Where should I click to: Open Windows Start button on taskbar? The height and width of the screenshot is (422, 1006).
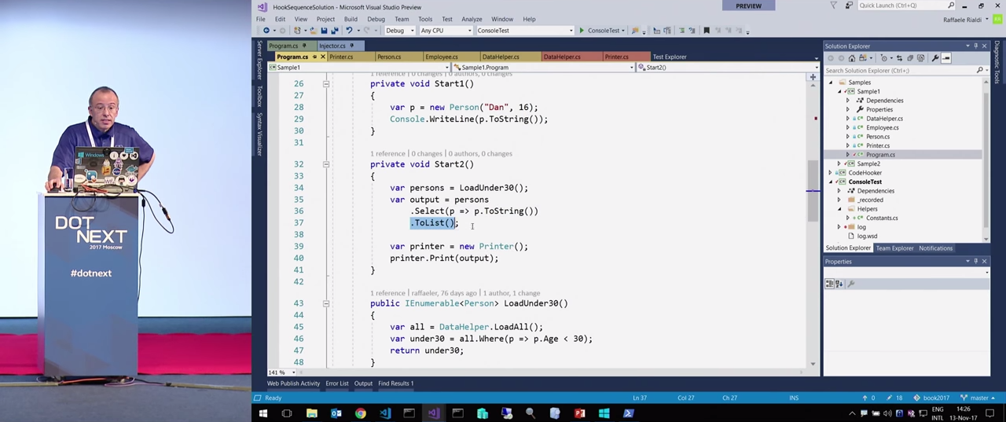[x=263, y=413]
